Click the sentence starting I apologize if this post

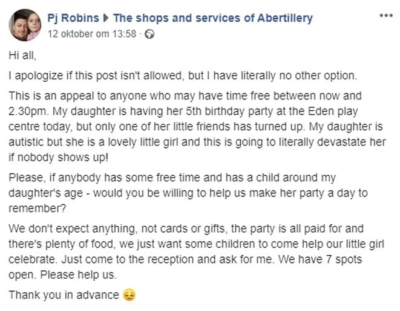pos(183,76)
